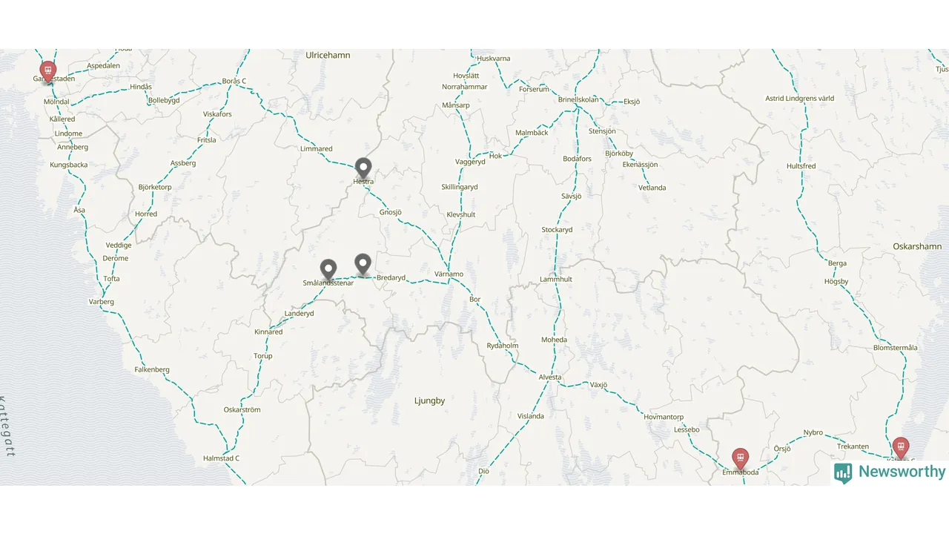This screenshot has height=534, width=949.
Task: Select the Oskarshamn town label
Action: (917, 246)
